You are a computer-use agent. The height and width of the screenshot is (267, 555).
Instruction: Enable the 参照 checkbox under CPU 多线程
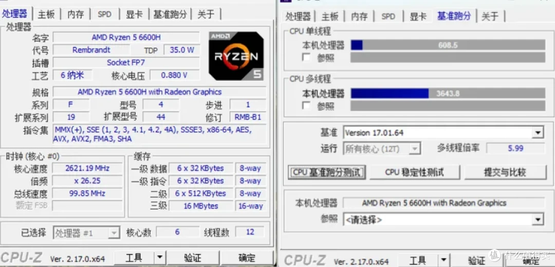coord(306,106)
